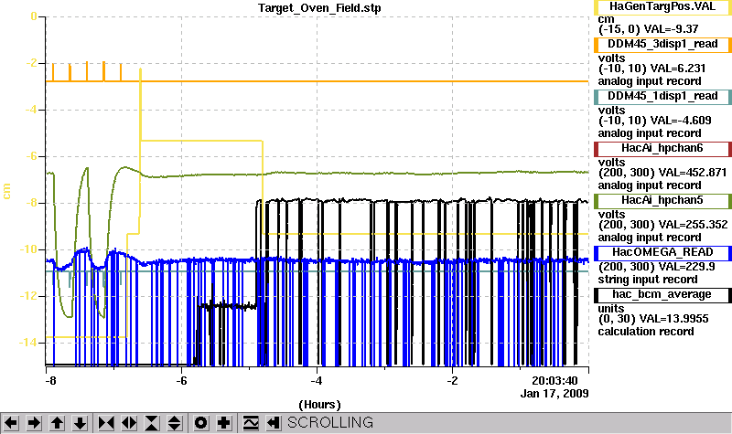Screen dimensions: 732x434
Task: Select the HaGenTargPos.VAL legend entry
Action: tap(662, 7)
